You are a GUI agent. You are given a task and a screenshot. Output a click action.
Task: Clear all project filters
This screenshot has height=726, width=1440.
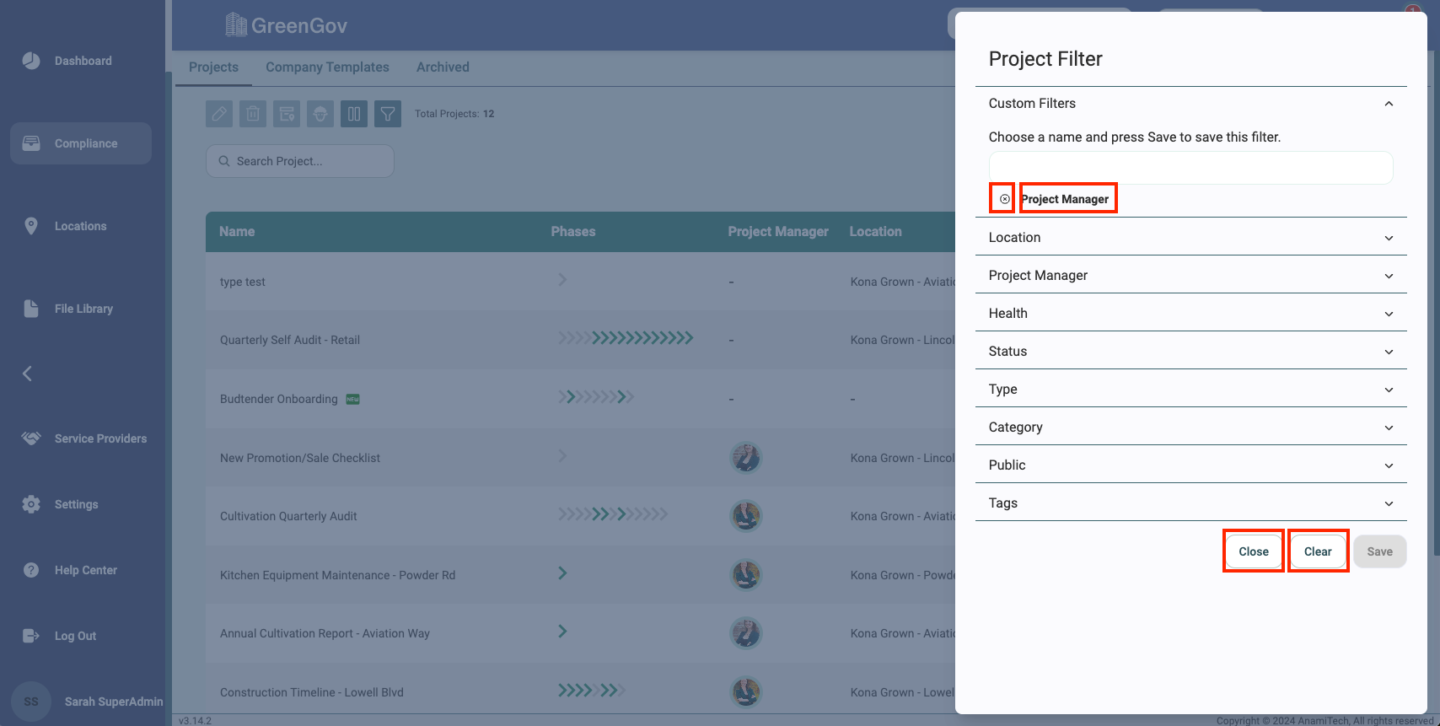(1318, 551)
